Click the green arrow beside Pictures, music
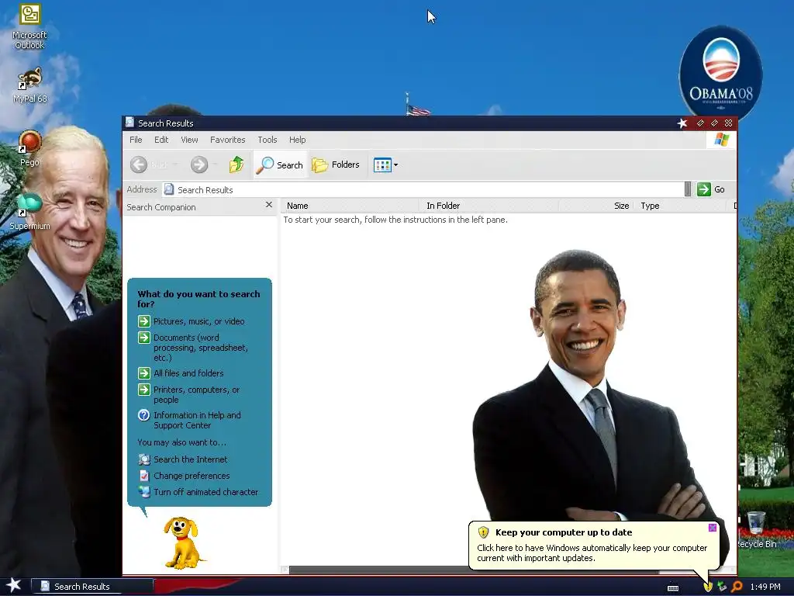 click(144, 321)
